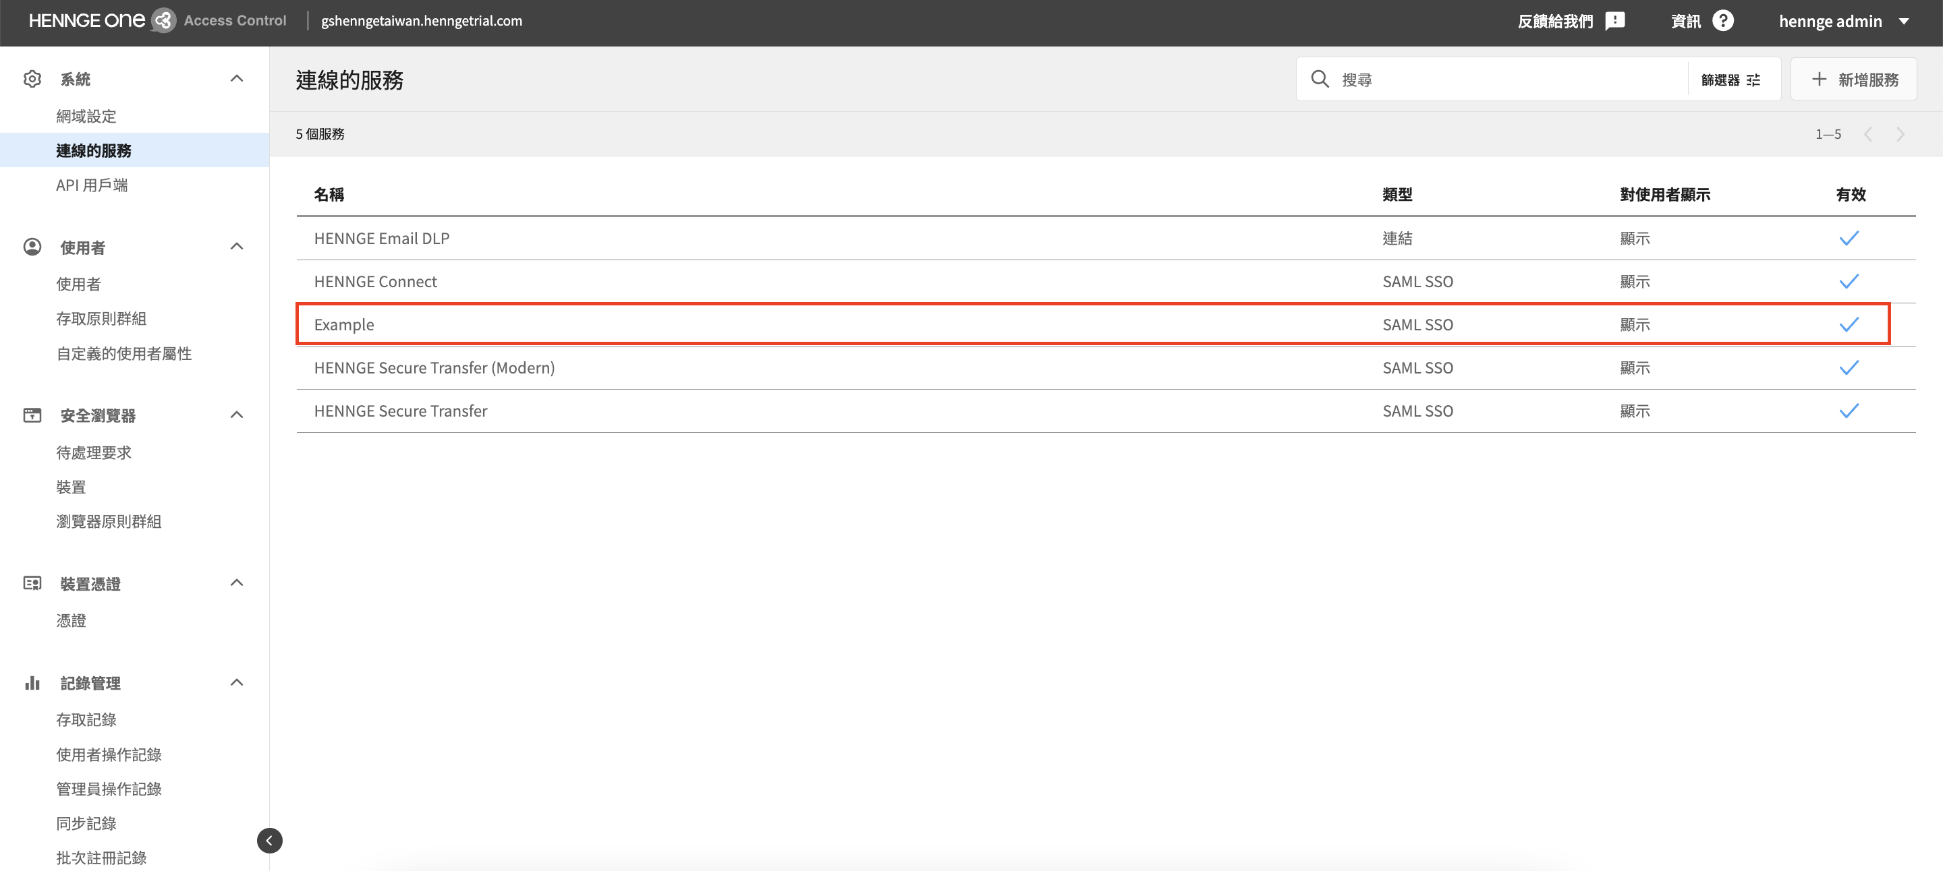Click 顯示 in the Example row
This screenshot has height=871, width=1943.
(1635, 325)
